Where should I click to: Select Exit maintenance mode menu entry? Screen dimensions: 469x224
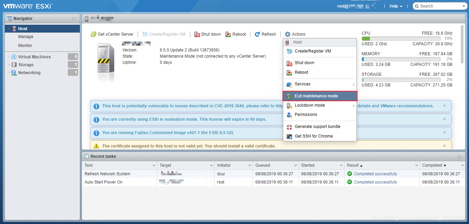320,96
